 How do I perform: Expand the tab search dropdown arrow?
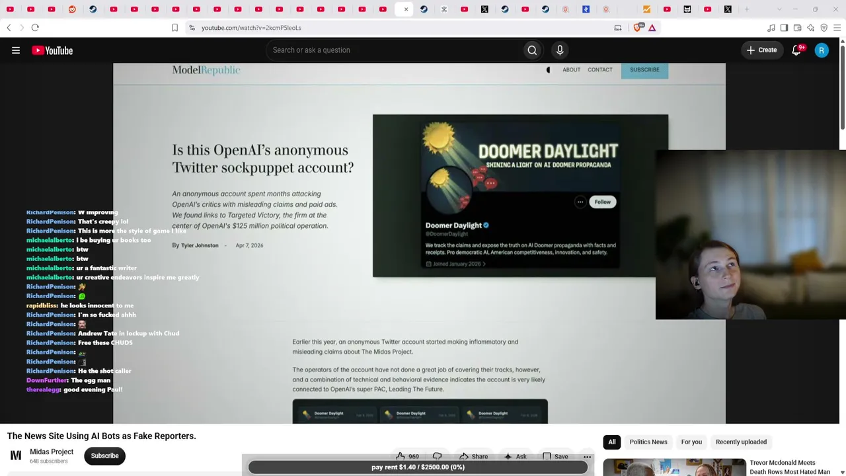[x=779, y=9]
